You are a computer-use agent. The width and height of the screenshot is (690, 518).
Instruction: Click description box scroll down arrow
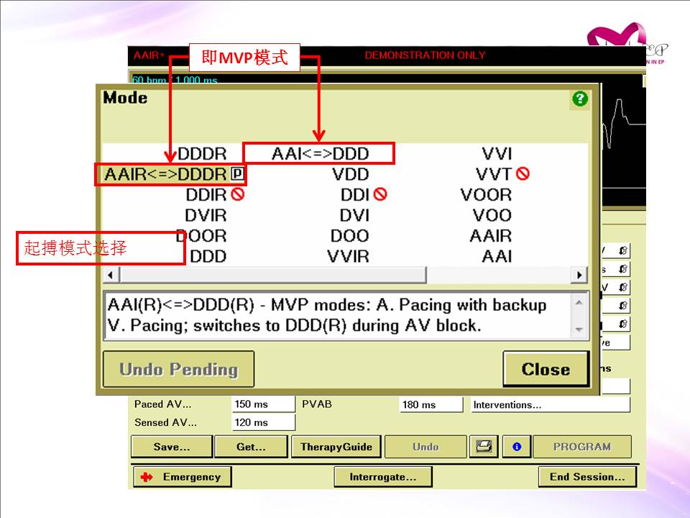[x=579, y=329]
